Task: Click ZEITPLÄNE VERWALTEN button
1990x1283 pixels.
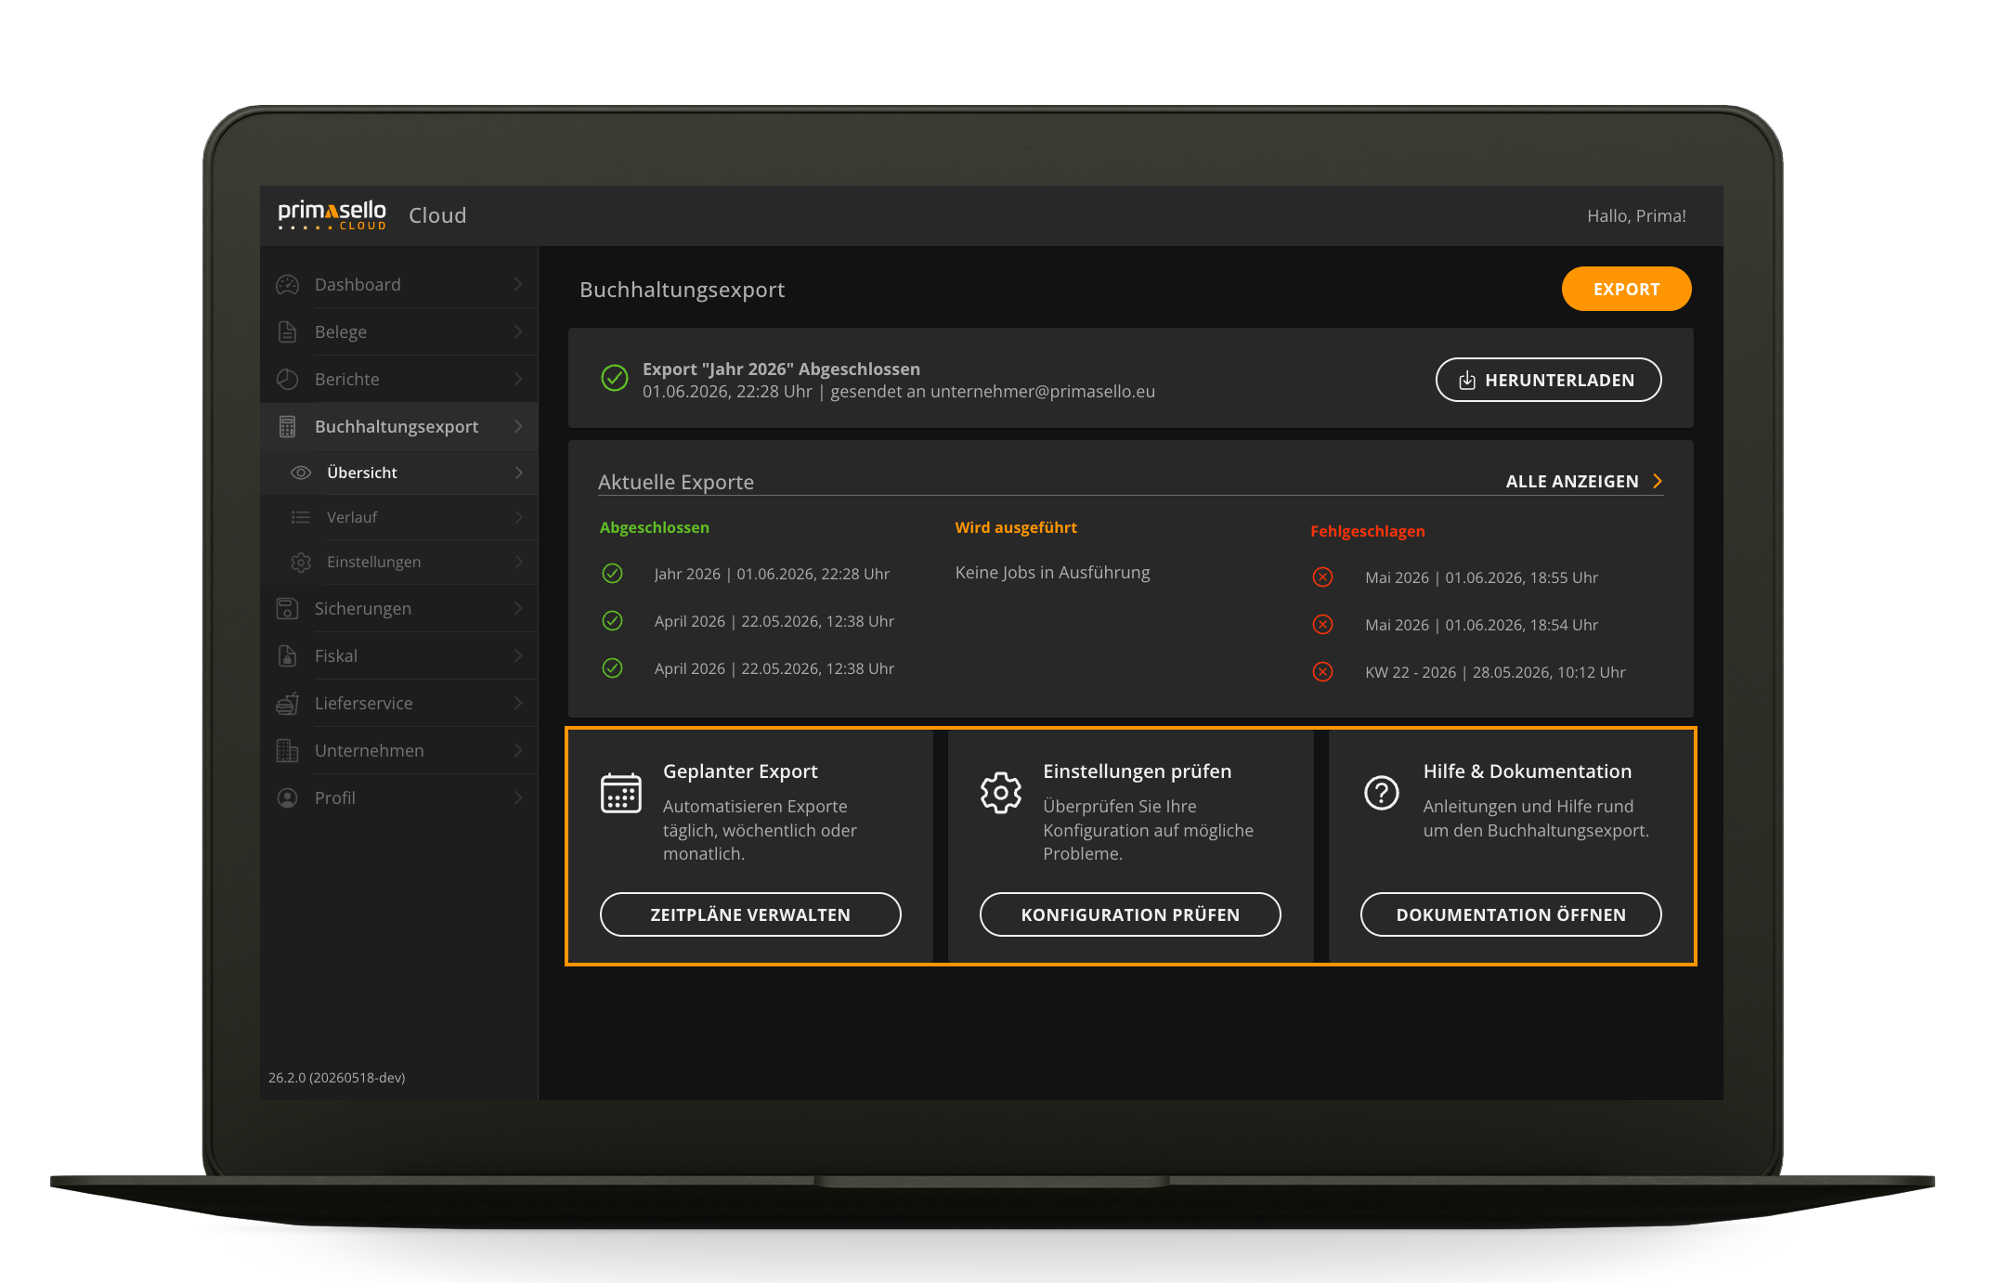Action: click(x=750, y=914)
